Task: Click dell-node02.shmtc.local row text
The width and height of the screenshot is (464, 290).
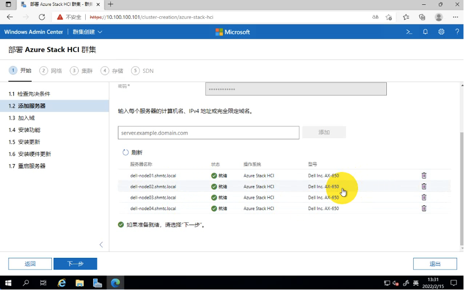Action: [153, 187]
